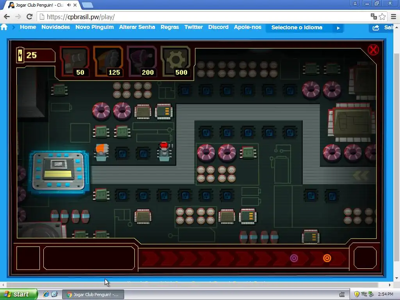This screenshot has height=300, width=400.
Task: Open the Apoie-nos link
Action: (x=248, y=27)
